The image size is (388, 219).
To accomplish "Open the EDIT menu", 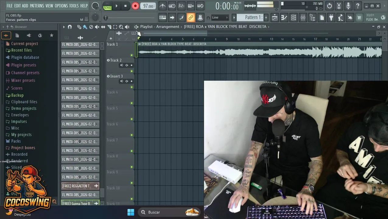I will point(17,6).
